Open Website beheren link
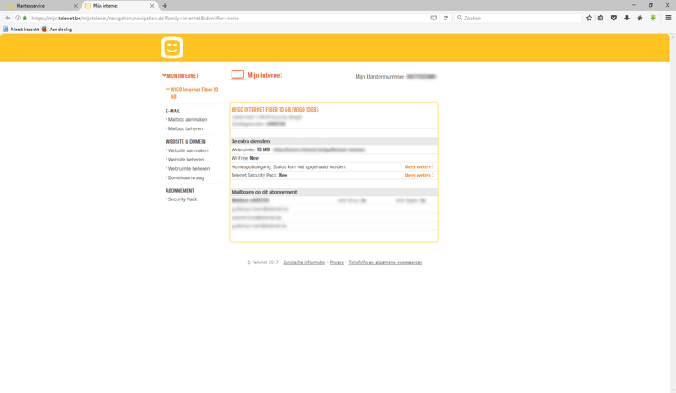Screen dimensions: 676x393 click(x=186, y=160)
